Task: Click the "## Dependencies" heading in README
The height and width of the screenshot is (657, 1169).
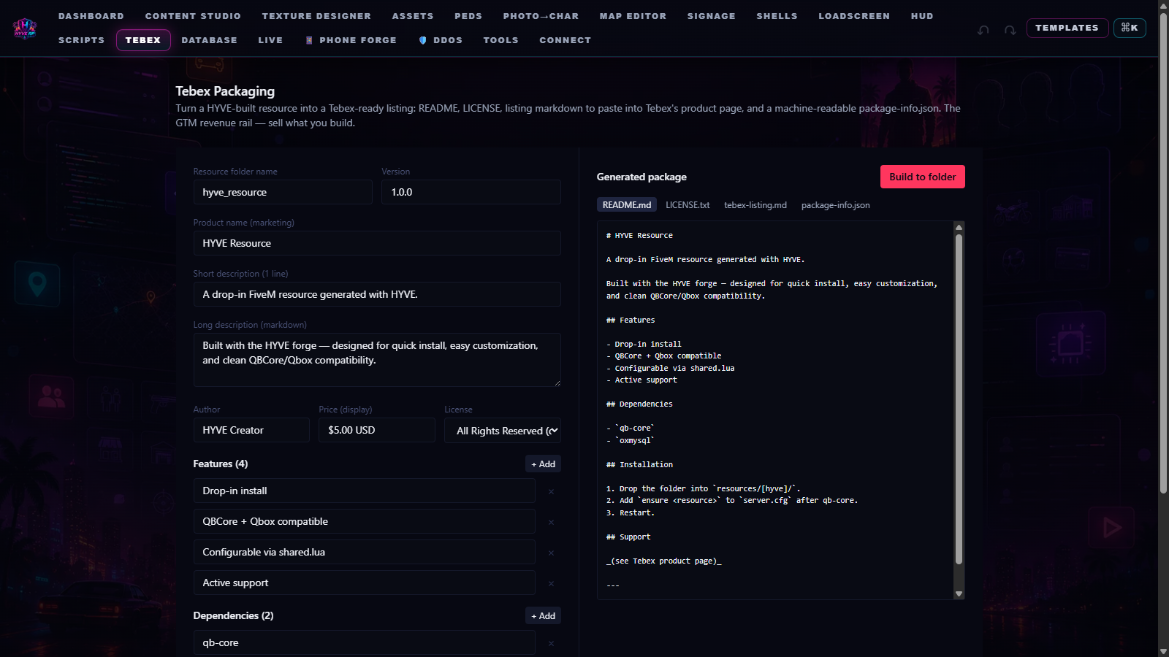Action: tap(639, 404)
